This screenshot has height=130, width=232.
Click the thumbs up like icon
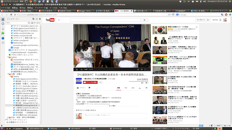[78, 88]
